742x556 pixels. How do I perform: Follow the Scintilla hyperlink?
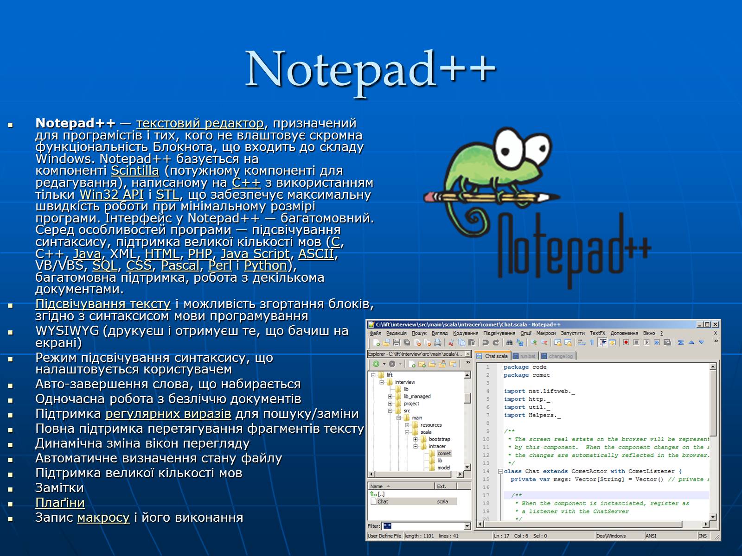tap(134, 171)
